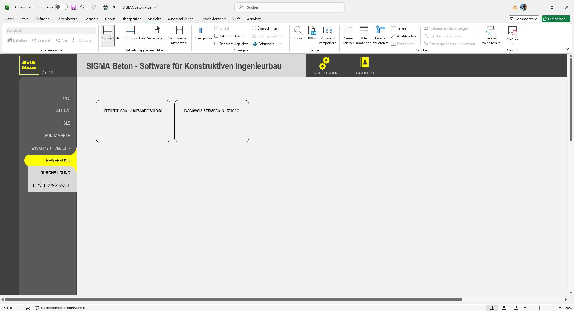The image size is (574, 311).
Task: Open the Handbuch book icon
Action: pyautogui.click(x=364, y=63)
